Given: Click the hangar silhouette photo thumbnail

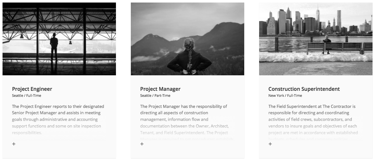Looking at the screenshot, I should 59,39.
